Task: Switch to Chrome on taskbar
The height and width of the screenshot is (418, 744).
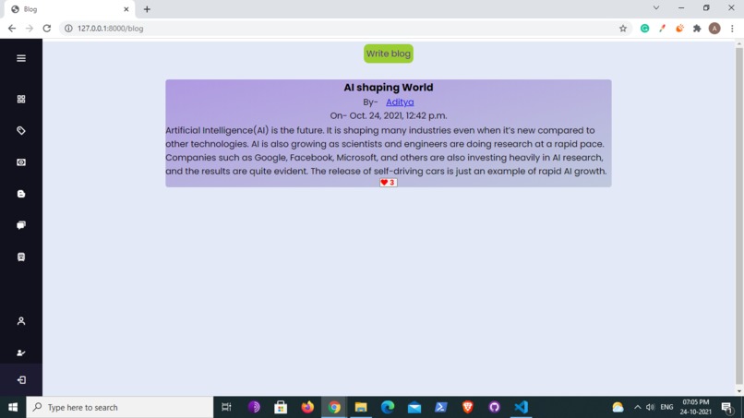Action: pos(334,407)
